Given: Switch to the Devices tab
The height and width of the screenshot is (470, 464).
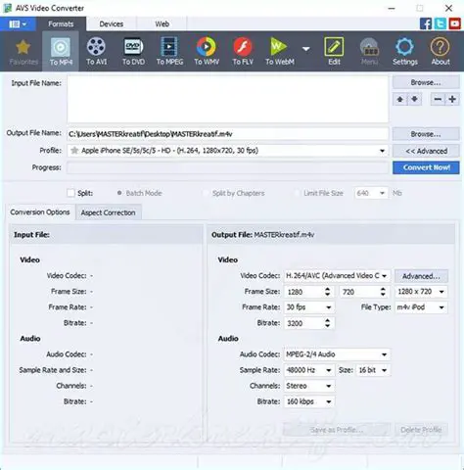Looking at the screenshot, I should pyautogui.click(x=112, y=24).
